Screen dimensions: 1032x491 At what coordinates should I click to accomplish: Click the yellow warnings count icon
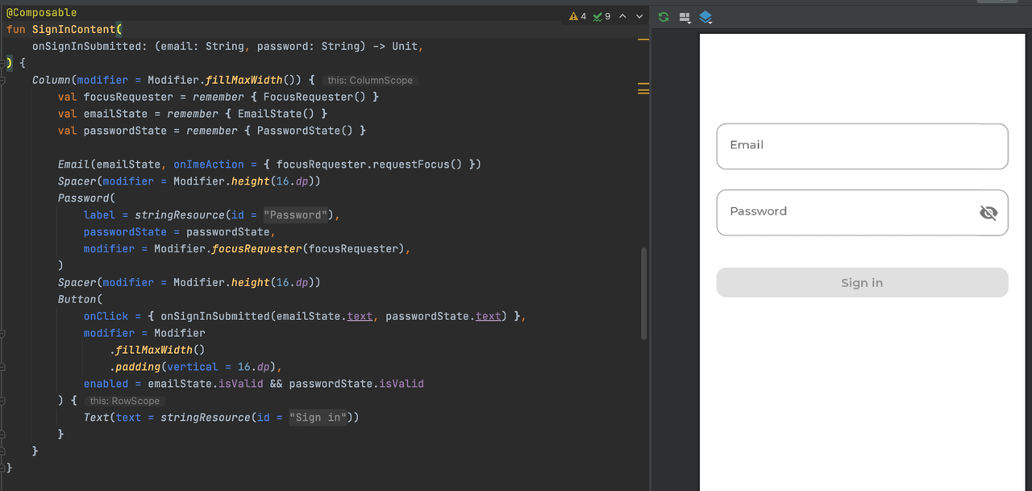(x=573, y=16)
